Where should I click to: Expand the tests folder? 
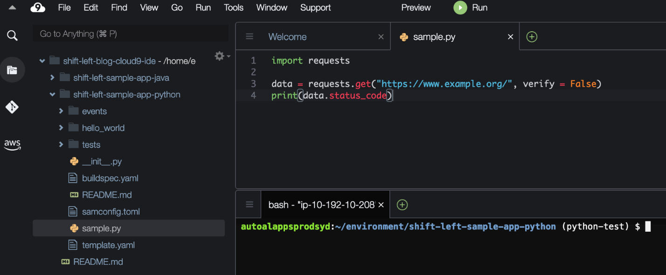point(61,144)
